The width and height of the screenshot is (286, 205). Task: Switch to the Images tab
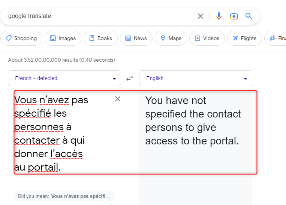63,38
